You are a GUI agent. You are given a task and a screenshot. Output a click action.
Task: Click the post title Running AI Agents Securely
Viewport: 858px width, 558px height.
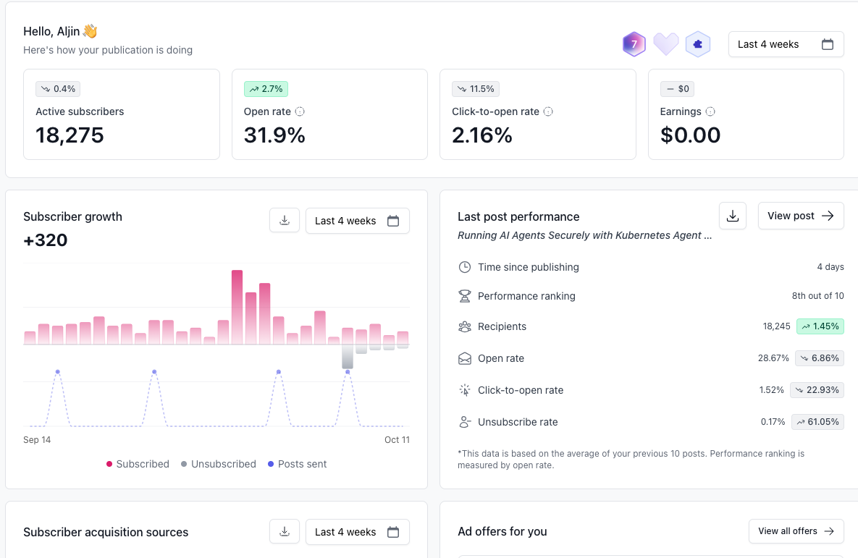pos(584,235)
